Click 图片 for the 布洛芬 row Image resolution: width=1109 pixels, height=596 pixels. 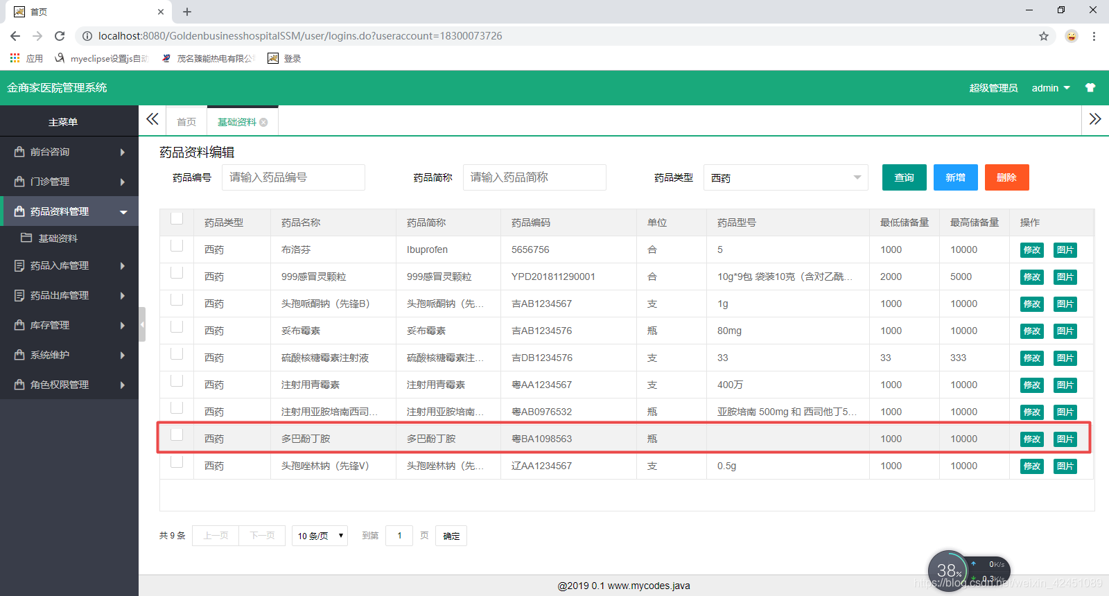pos(1065,250)
